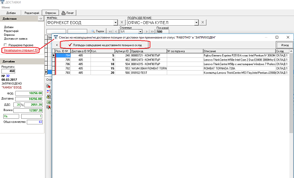Click the back chevron left of the confirm button
294x178 pixels.
coord(57,45)
